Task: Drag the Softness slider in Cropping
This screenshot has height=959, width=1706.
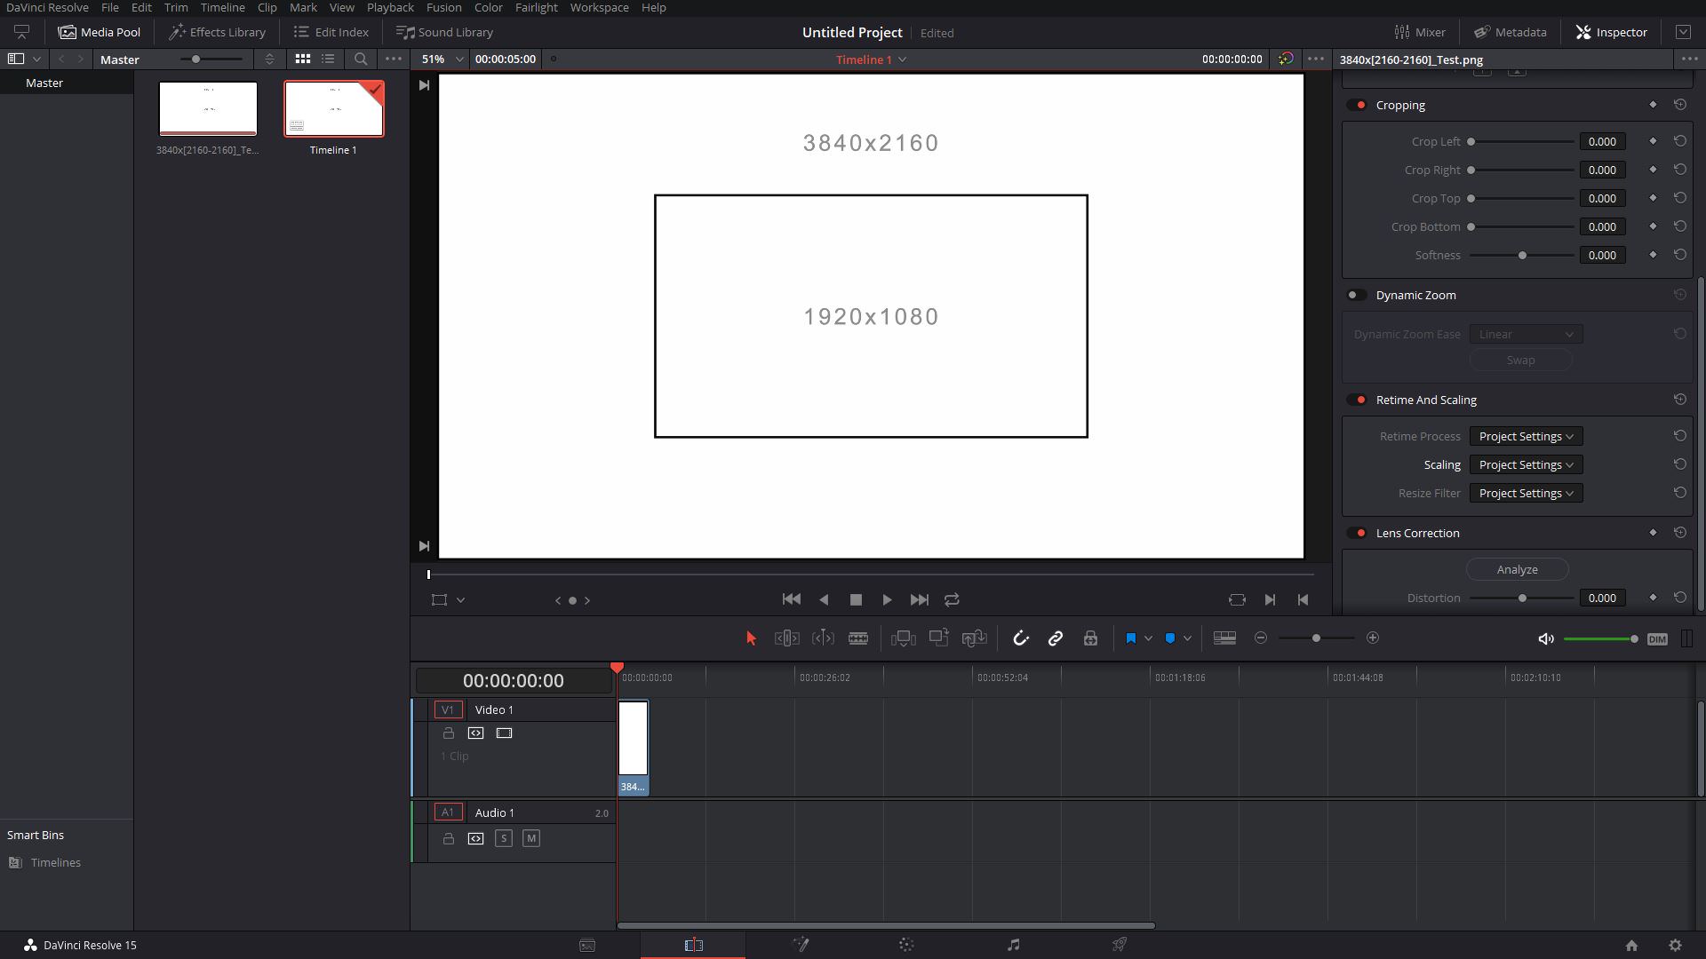Action: tap(1522, 255)
